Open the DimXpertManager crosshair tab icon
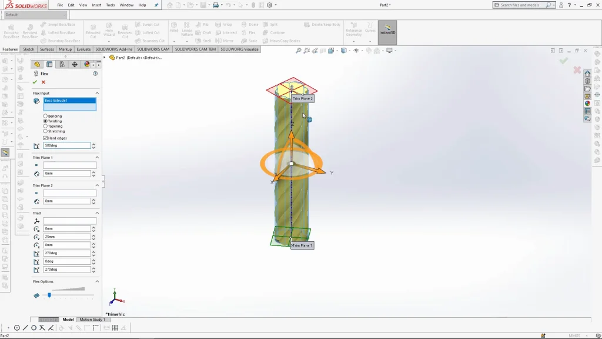 (74, 65)
